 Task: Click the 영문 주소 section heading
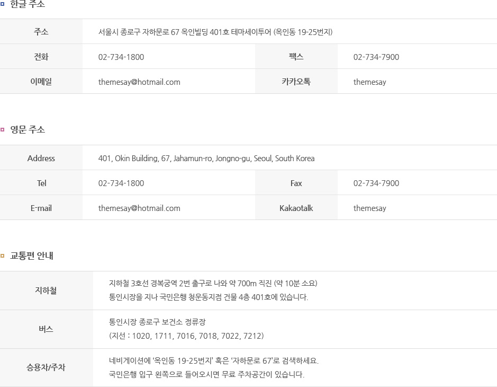point(28,129)
